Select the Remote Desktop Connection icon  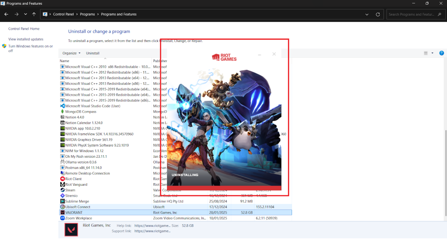coord(62,173)
